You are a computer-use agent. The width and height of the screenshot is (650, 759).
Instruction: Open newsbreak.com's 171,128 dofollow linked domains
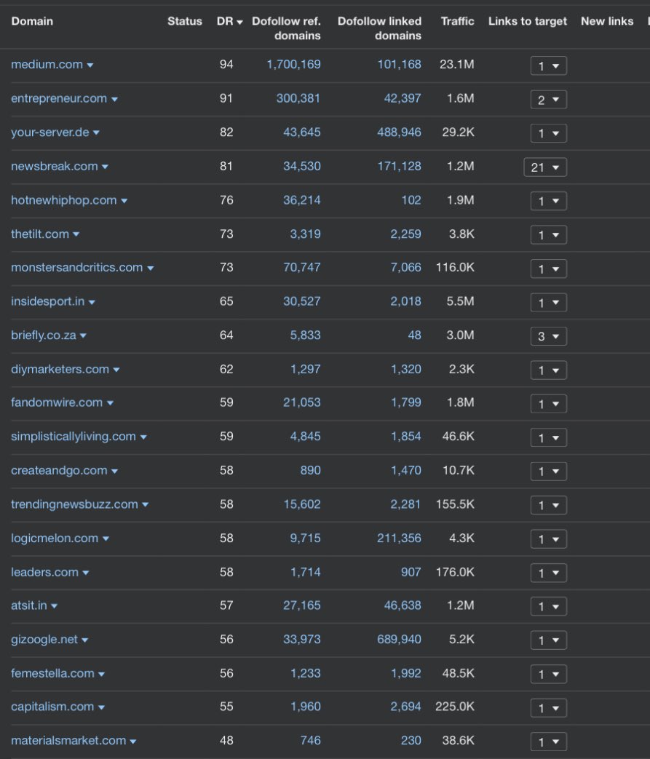(x=399, y=166)
